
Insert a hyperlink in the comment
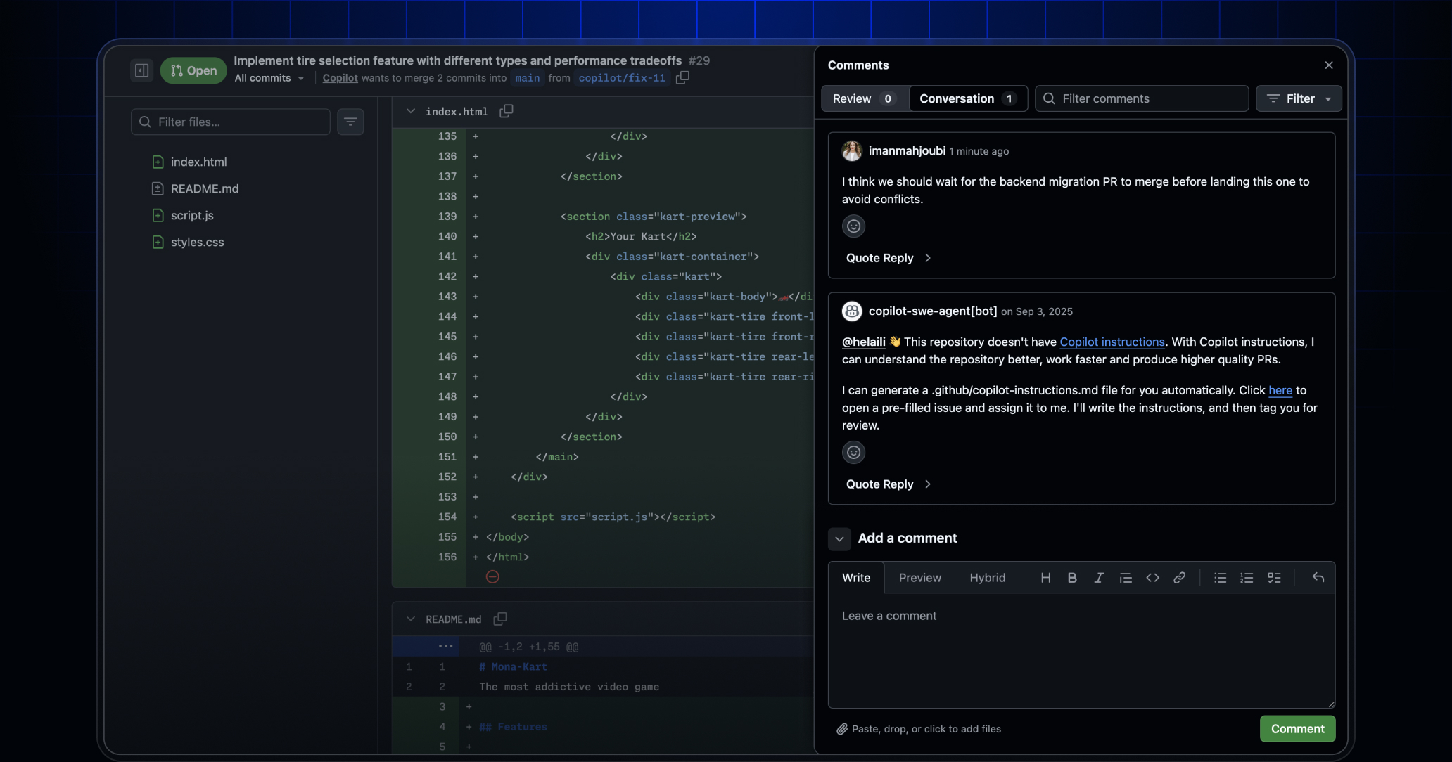click(x=1180, y=577)
